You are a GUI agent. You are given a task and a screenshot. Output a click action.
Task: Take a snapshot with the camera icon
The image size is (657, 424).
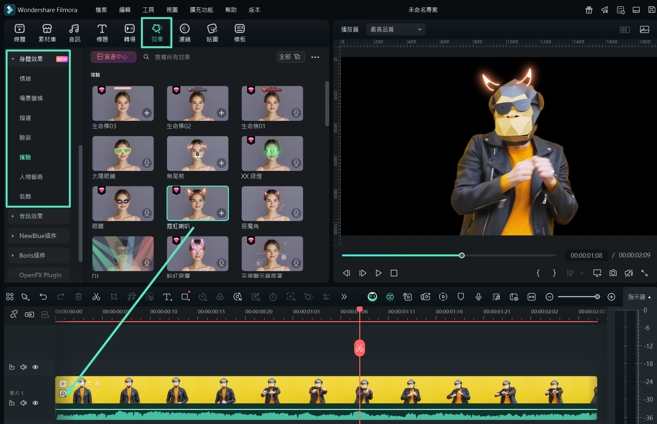coord(613,273)
